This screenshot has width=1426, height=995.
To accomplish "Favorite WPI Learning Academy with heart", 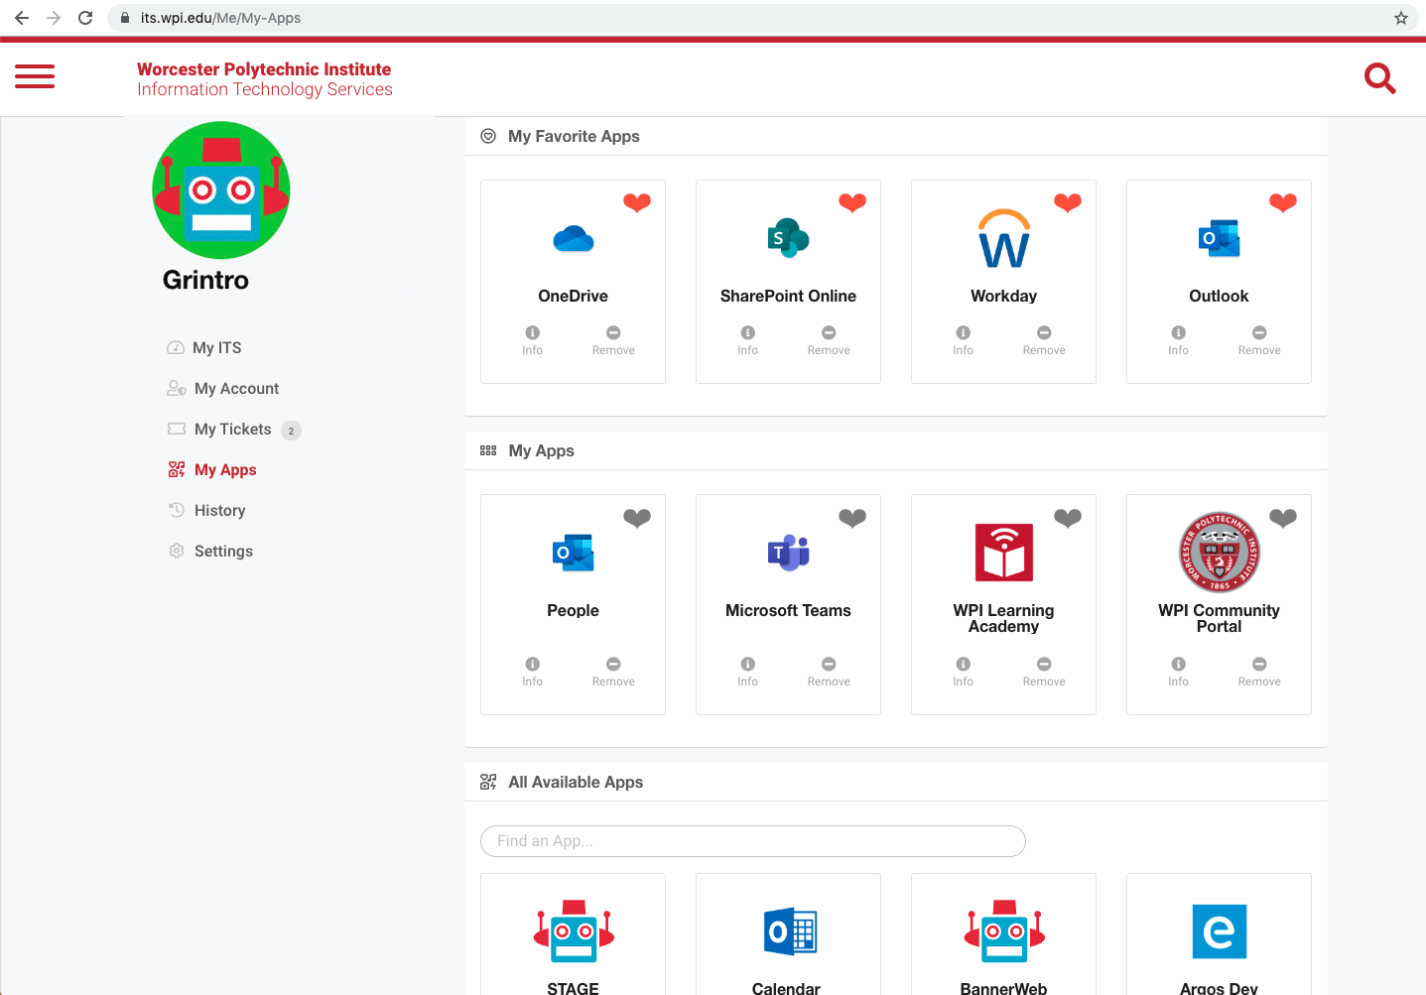I will pyautogui.click(x=1068, y=517).
